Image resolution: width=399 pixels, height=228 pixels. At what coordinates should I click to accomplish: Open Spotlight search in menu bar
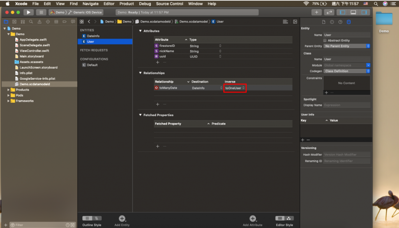[376, 3]
